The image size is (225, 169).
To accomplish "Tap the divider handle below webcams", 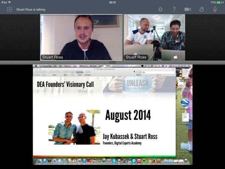I will click(112, 62).
